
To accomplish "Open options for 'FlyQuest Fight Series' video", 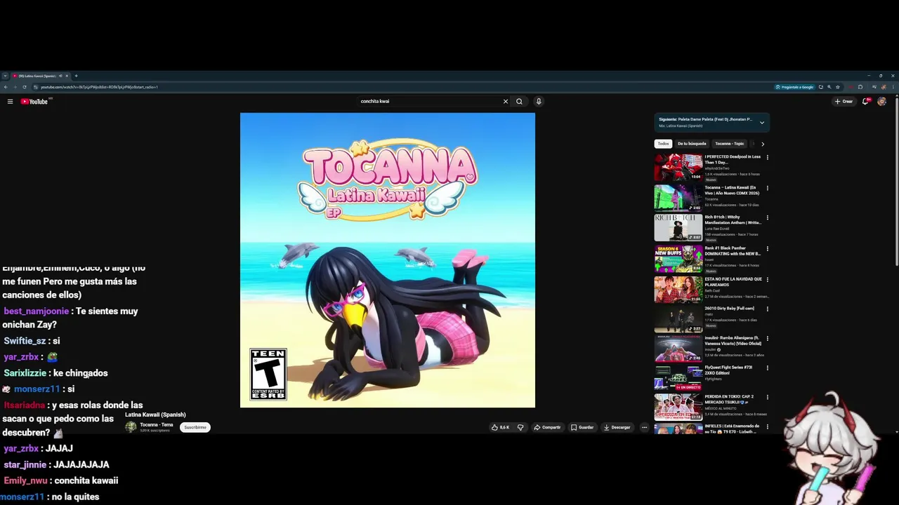I will (x=767, y=368).
